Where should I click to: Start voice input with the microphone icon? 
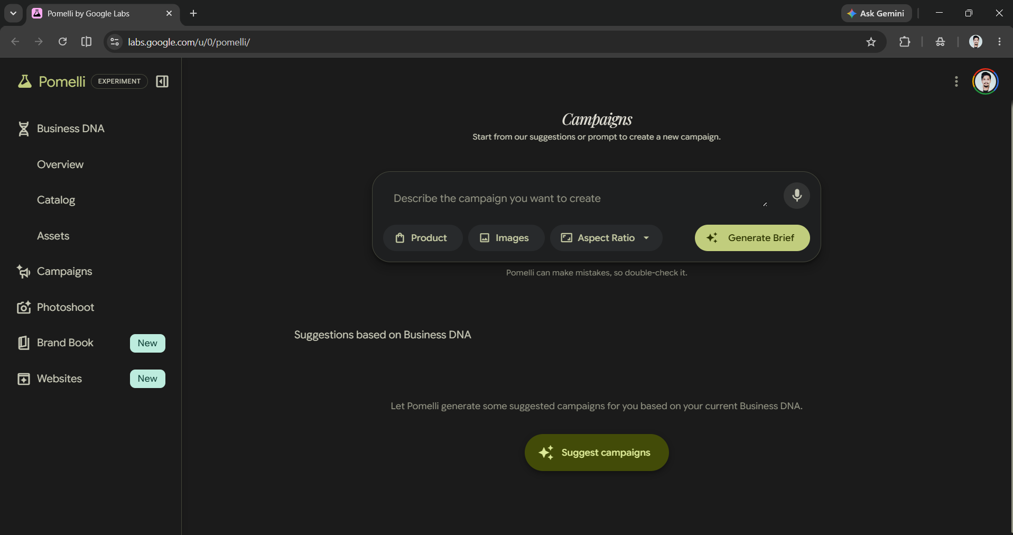click(797, 196)
